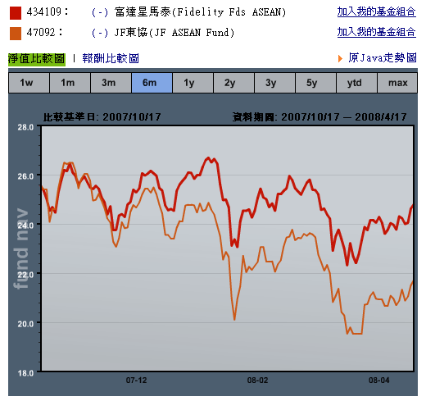Viewport: 426px width, 401px height.
Task: Remove JF ASEAN Fund via (-) link
Action: pyautogui.click(x=100, y=33)
